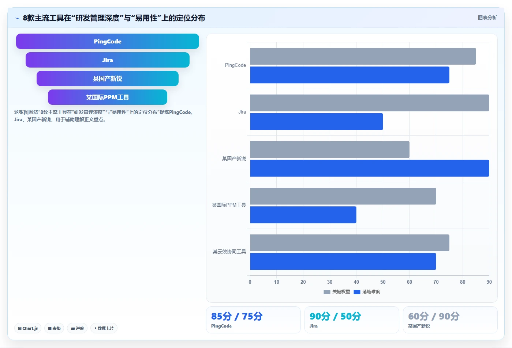Click the Jira axis label in chart
Image resolution: width=512 pixels, height=348 pixels.
[x=242, y=112]
